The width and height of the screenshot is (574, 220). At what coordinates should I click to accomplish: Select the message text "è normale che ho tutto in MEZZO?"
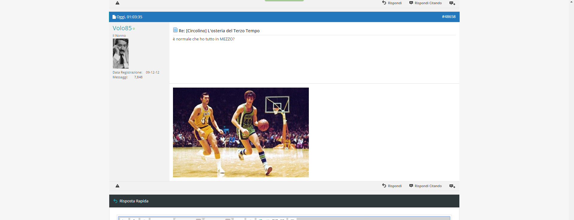coord(204,39)
